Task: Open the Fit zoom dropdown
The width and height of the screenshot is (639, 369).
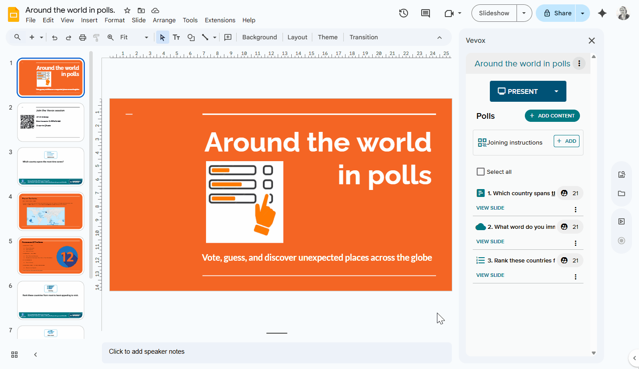Action: click(x=146, y=37)
